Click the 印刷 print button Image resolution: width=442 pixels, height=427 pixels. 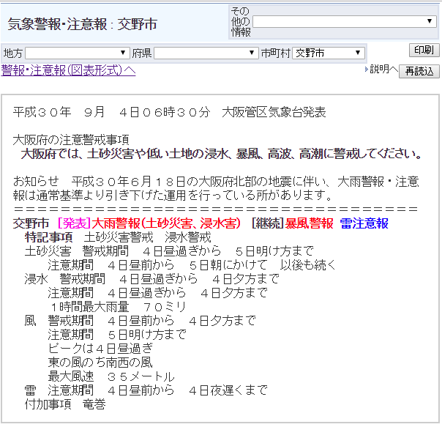(x=424, y=51)
